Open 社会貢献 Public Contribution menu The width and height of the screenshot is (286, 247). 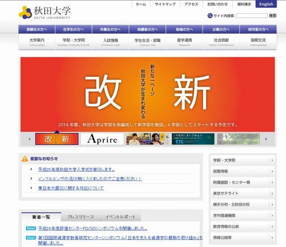[x=222, y=42]
